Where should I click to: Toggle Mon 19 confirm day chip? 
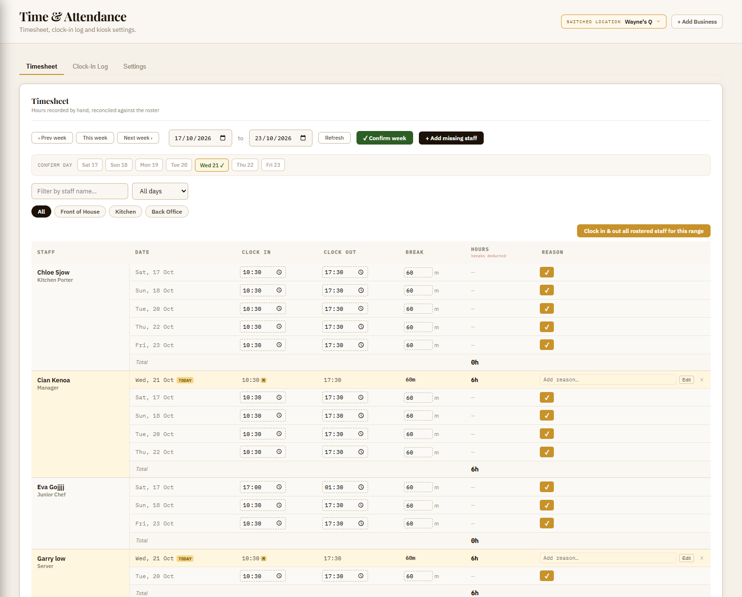149,165
